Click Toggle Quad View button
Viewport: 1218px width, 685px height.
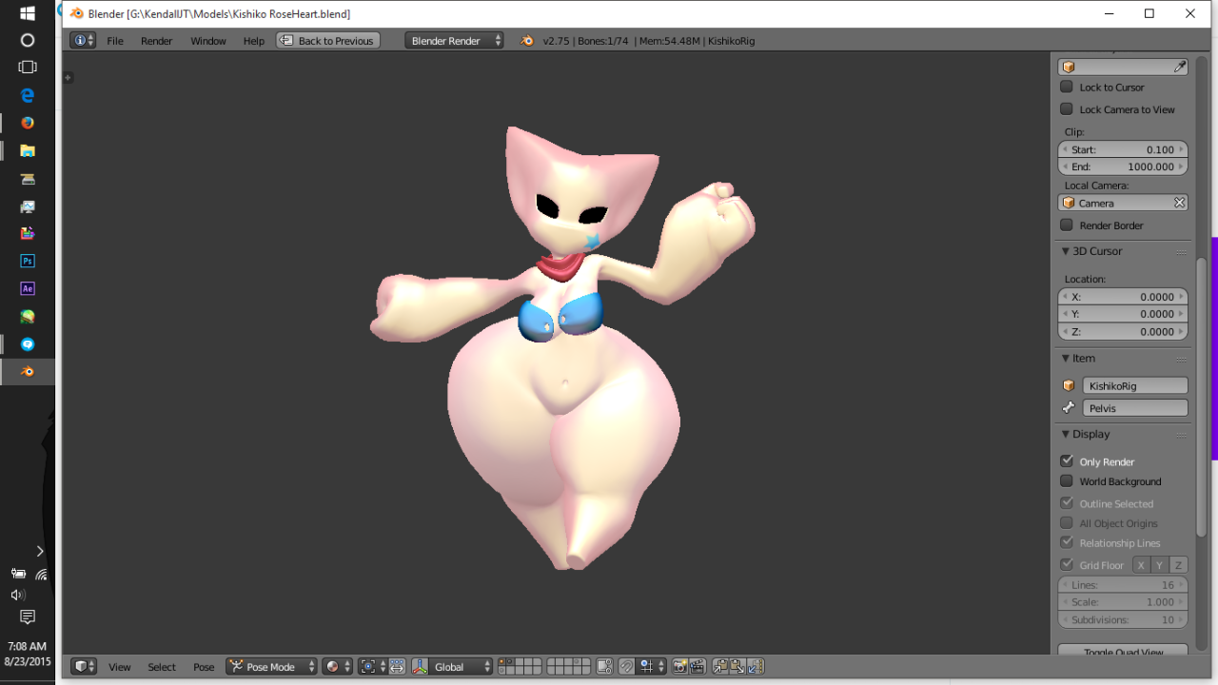point(1123,651)
